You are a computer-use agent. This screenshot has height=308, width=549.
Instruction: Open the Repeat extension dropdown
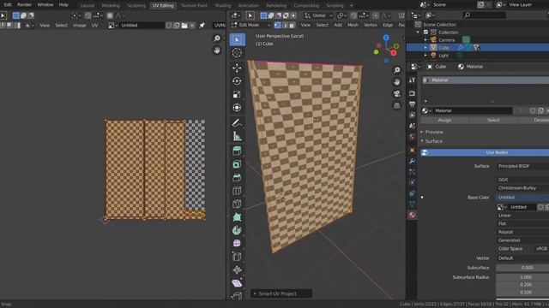(x=522, y=232)
